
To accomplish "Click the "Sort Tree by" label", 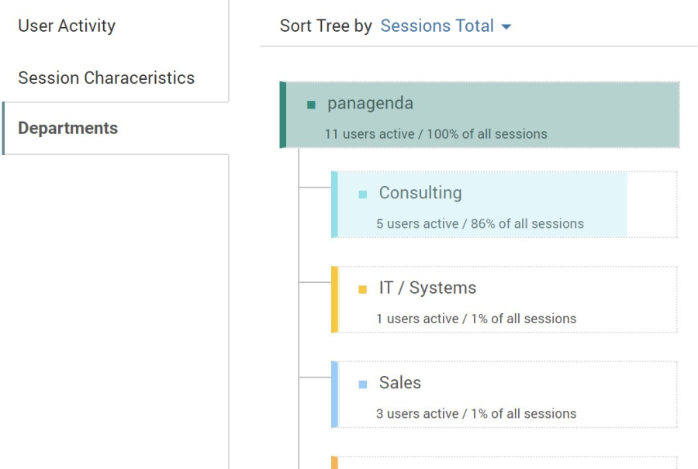I will tap(326, 26).
